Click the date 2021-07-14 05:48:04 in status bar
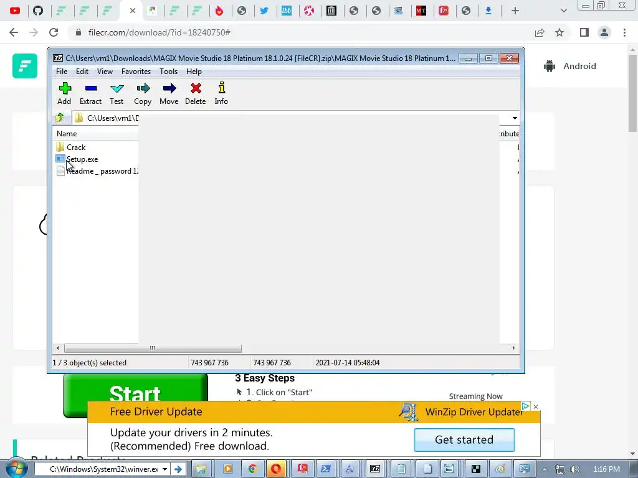The image size is (638, 478). [x=348, y=363]
